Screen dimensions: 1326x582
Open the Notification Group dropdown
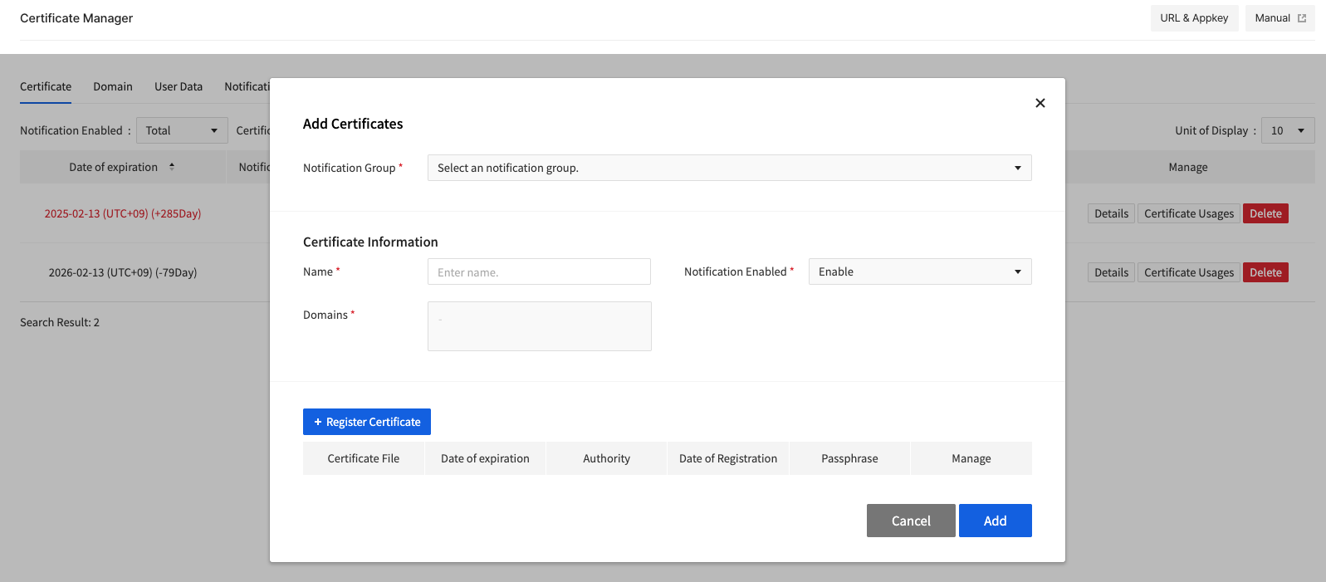(729, 168)
